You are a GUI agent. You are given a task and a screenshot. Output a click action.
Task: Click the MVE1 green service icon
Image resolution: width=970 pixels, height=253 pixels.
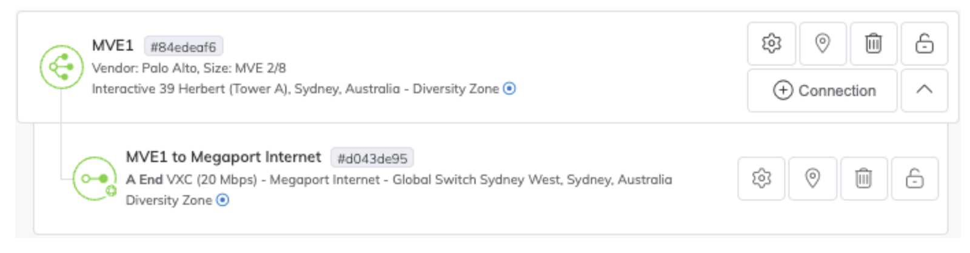pyautogui.click(x=61, y=67)
